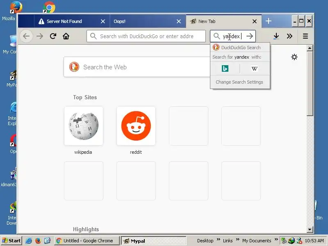328x246 pixels.
Task: Open the downloads arrow icon
Action: 276,36
